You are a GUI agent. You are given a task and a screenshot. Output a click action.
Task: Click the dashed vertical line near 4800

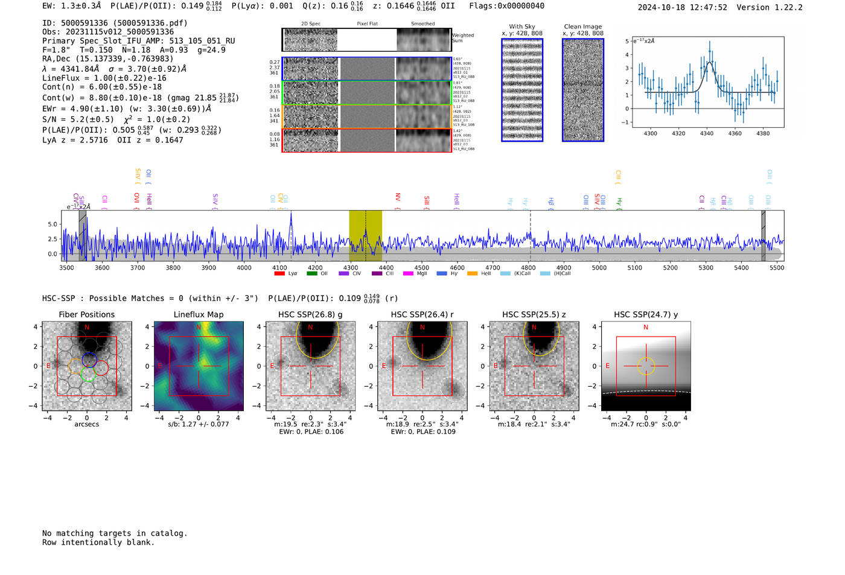531,235
